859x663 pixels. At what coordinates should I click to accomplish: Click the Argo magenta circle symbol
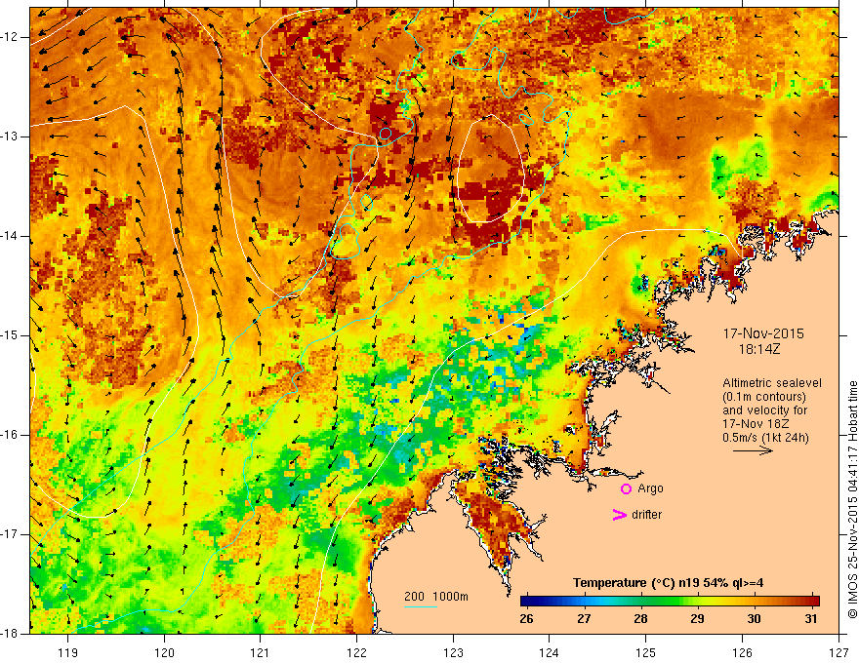(x=626, y=489)
